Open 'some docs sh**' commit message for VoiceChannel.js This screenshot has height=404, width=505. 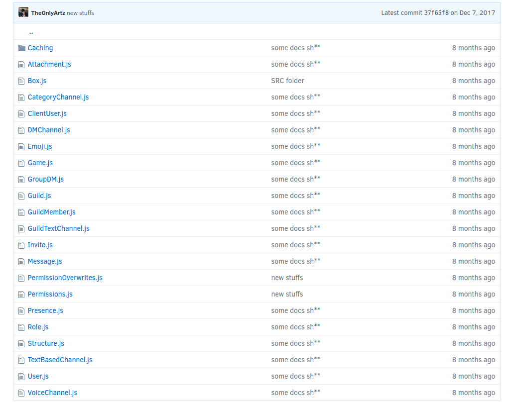coord(296,393)
